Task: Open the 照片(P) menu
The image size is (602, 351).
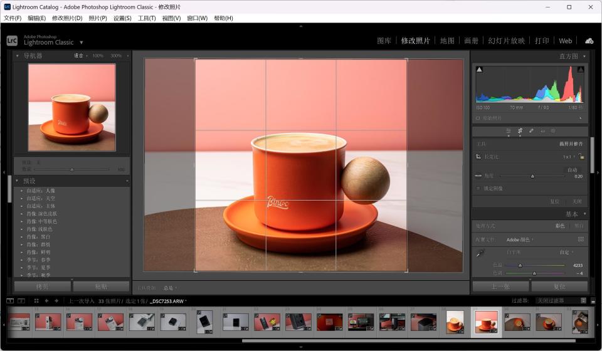Action: click(98, 18)
